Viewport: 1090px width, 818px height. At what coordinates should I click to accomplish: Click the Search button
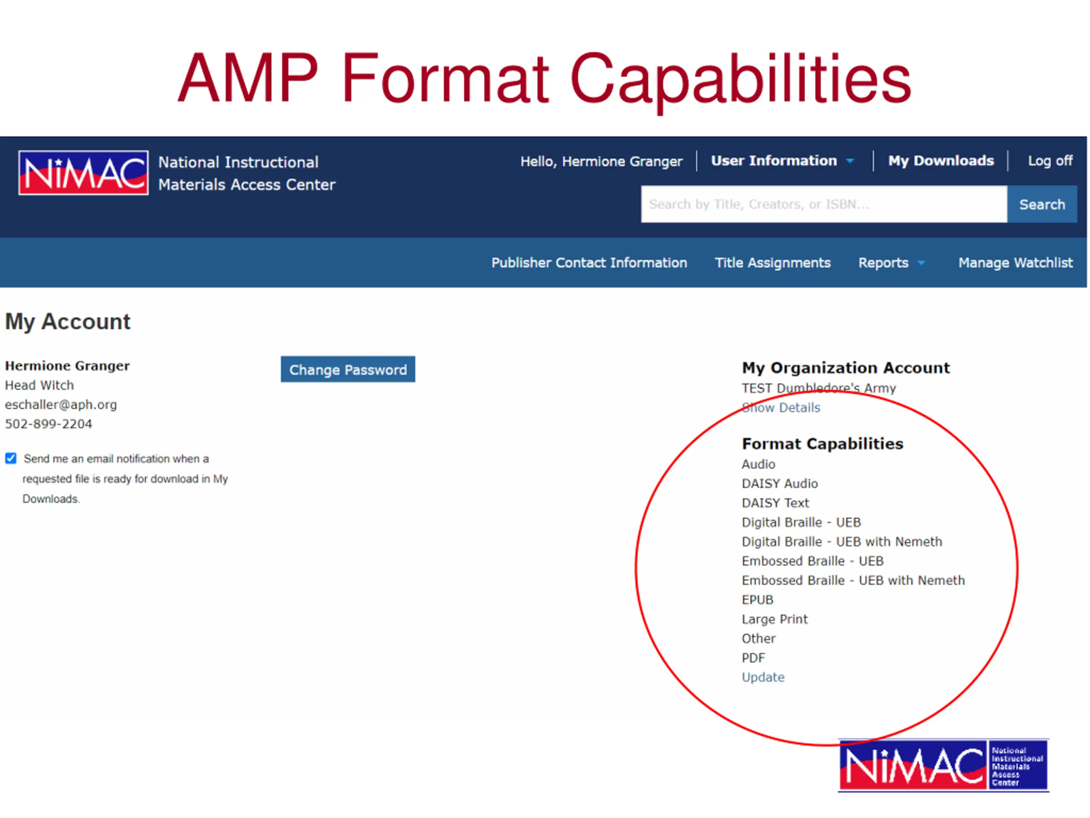pos(1042,204)
